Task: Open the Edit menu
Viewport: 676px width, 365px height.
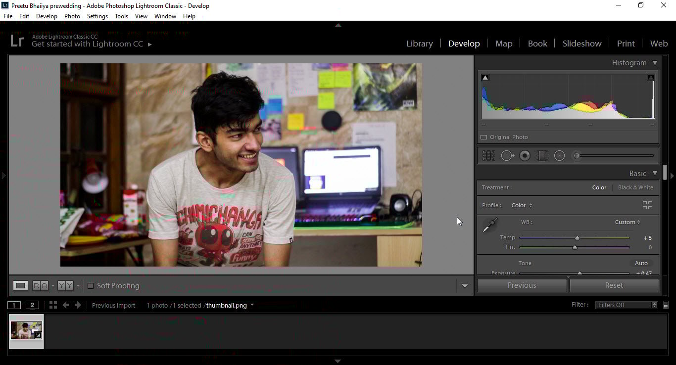Action: pos(24,16)
